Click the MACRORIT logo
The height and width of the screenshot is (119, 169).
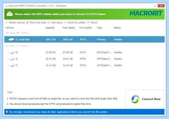point(146,13)
